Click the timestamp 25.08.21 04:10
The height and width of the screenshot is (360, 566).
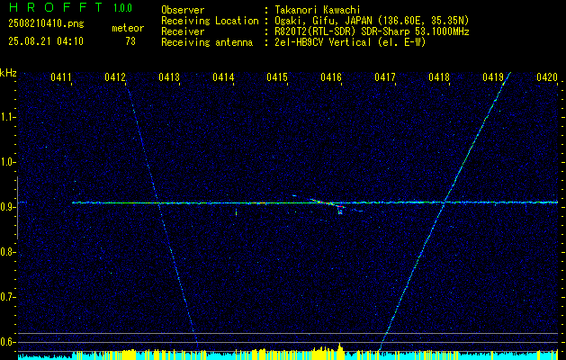pyautogui.click(x=46, y=41)
